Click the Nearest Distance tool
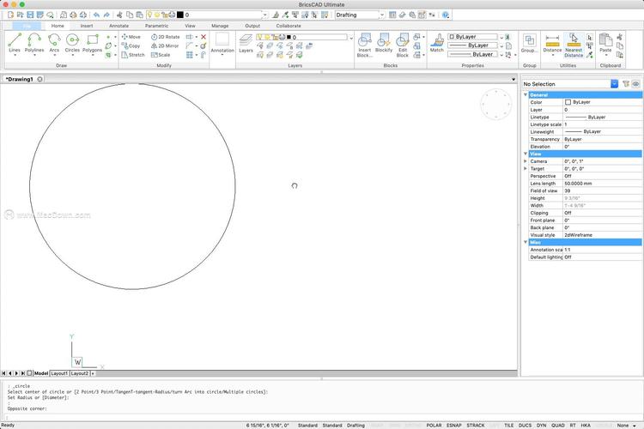 574,45
